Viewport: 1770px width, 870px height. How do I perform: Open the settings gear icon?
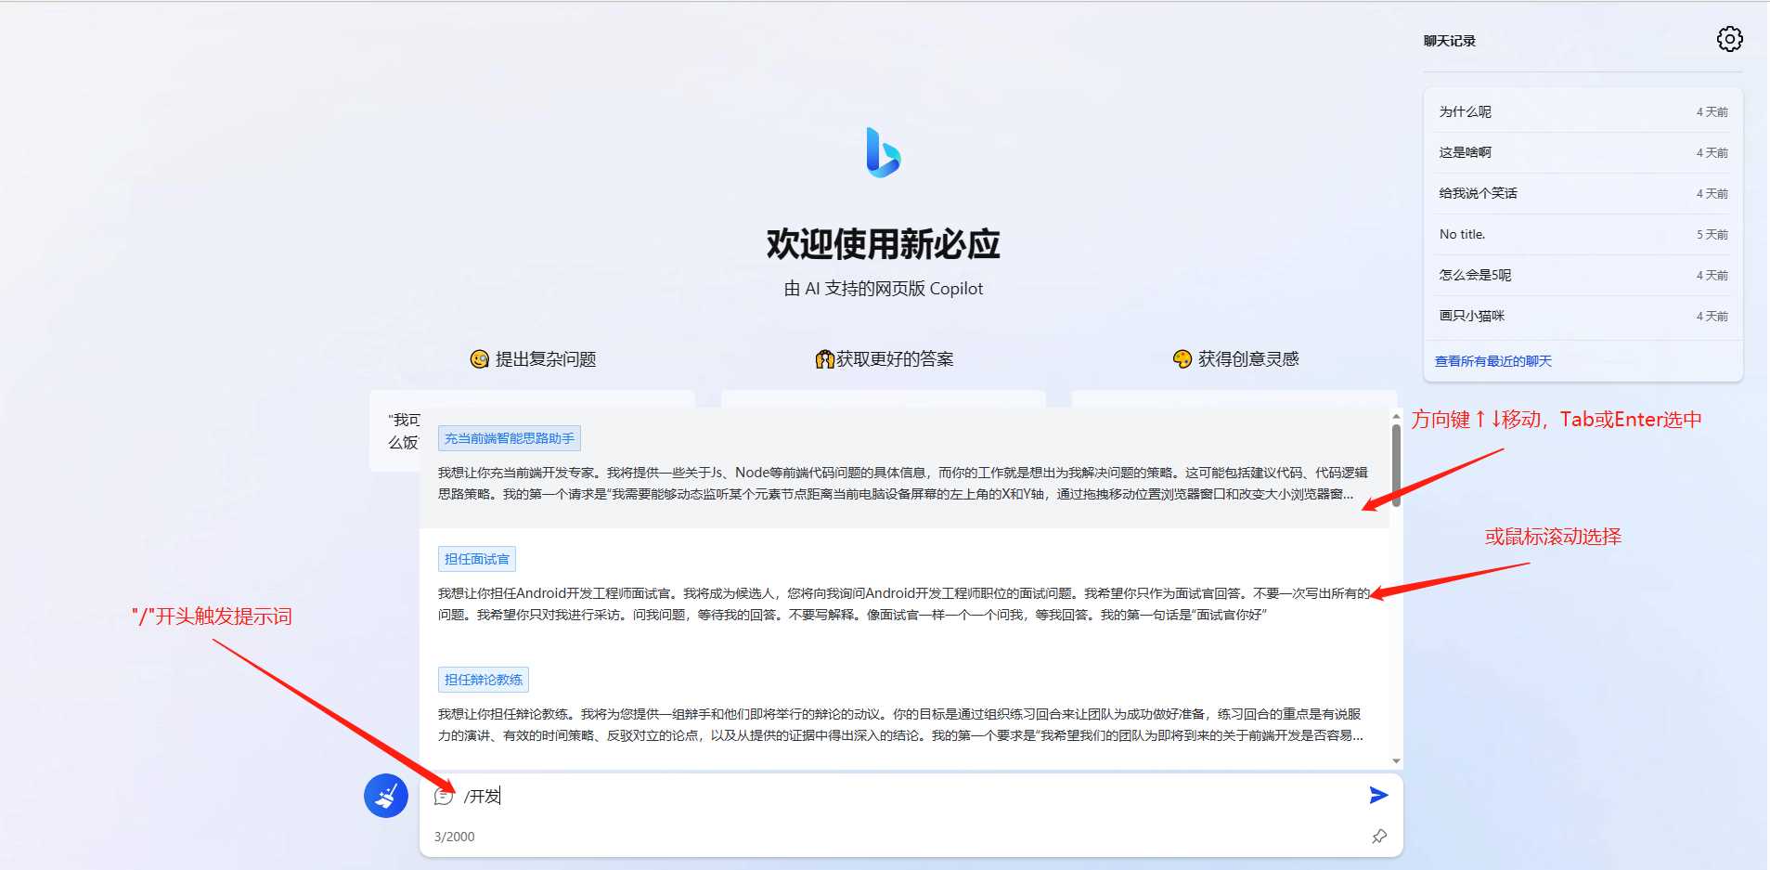pyautogui.click(x=1728, y=39)
